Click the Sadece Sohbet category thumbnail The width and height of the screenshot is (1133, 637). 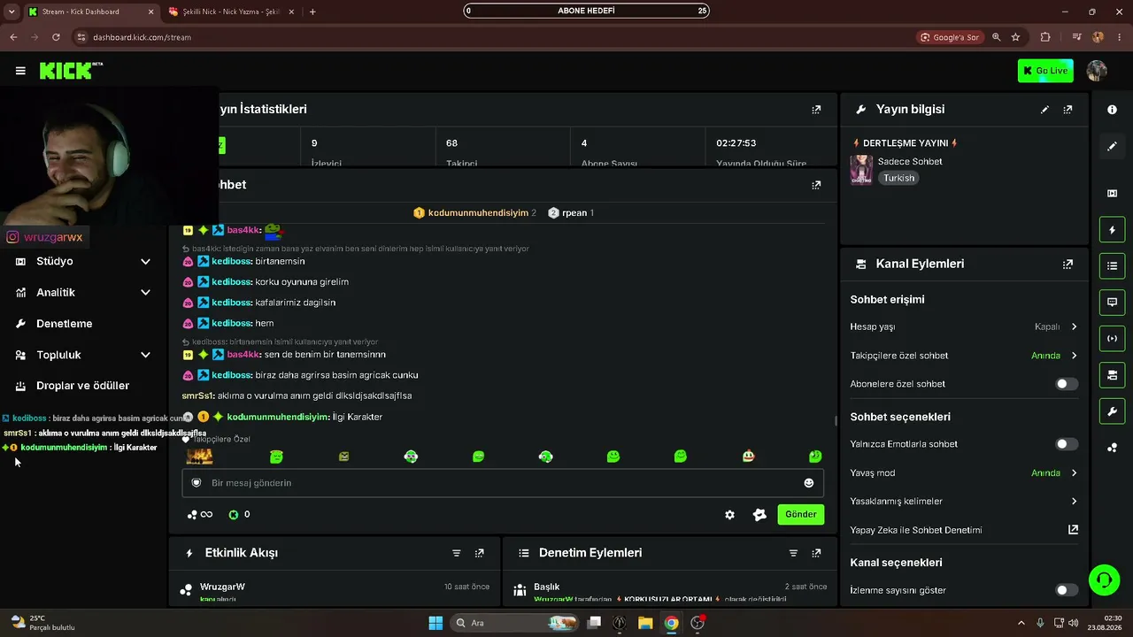[x=861, y=170]
